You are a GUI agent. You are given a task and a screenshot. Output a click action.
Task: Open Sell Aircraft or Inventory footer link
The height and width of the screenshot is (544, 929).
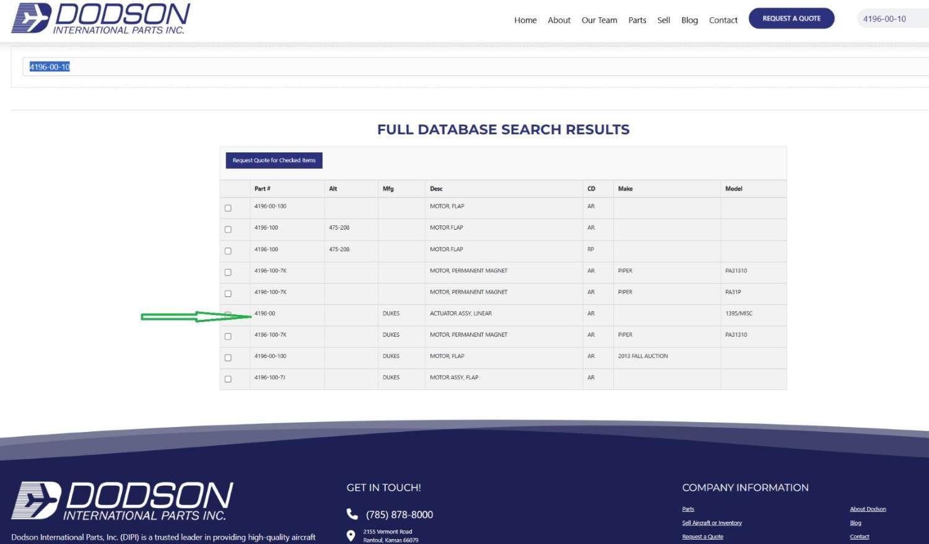point(712,523)
